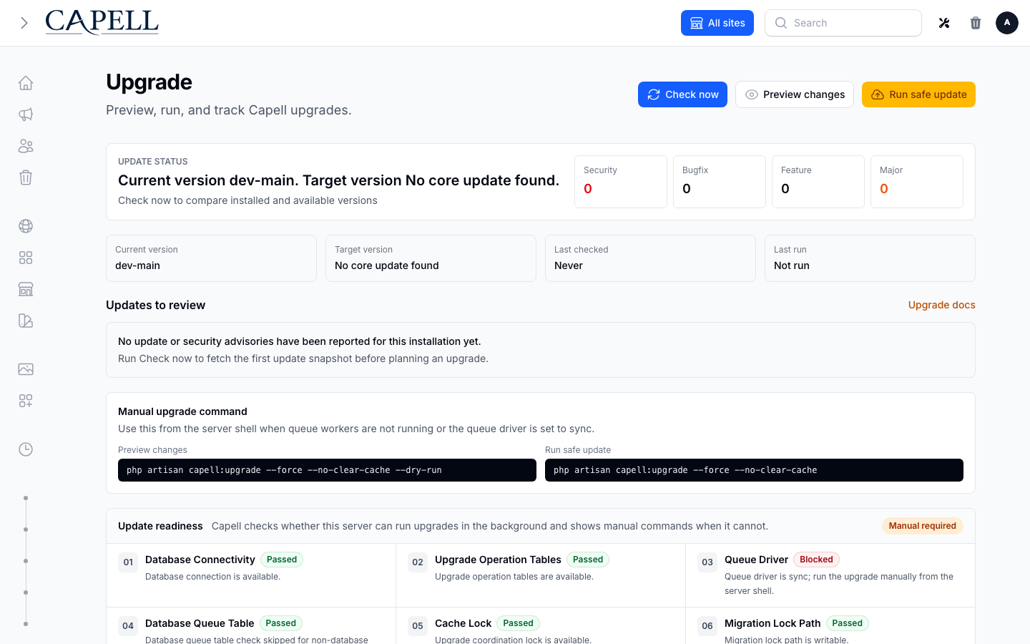The image size is (1030, 644).
Task: Click the Check now button
Action: tap(682, 94)
